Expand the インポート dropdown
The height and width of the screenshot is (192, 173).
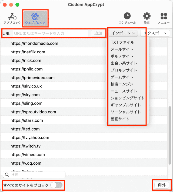point(123,33)
